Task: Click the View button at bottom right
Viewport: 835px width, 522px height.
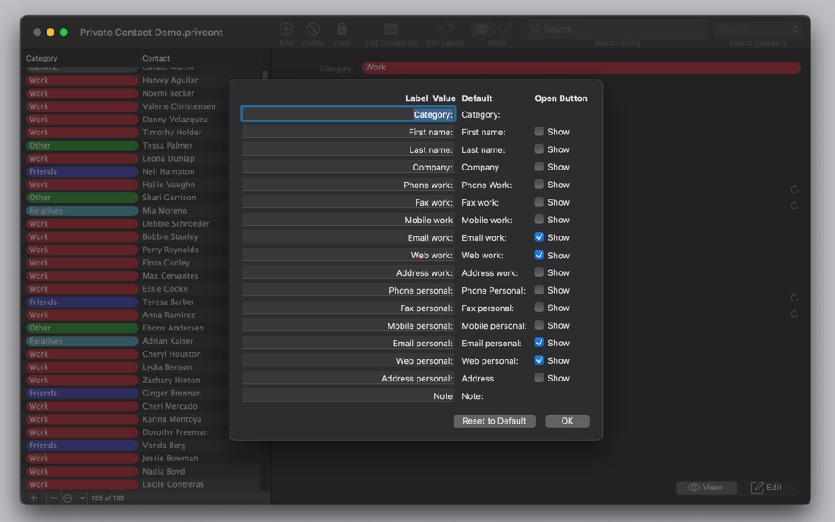Action: click(706, 488)
